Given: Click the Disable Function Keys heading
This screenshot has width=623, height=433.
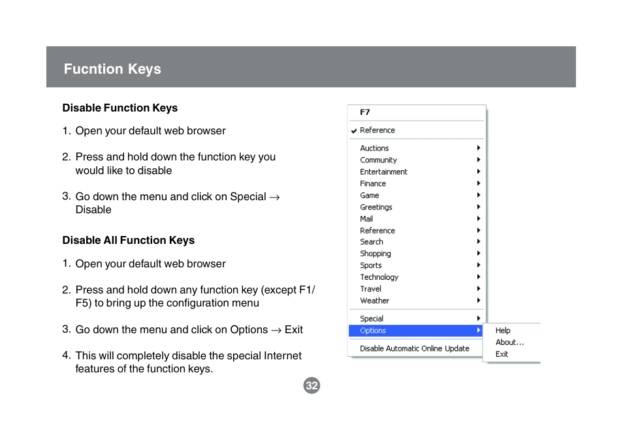Looking at the screenshot, I should [120, 108].
